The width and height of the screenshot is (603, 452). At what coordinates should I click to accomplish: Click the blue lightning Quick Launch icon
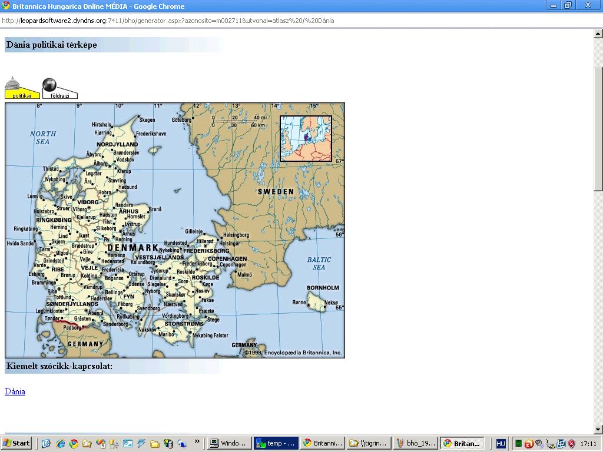(141, 444)
